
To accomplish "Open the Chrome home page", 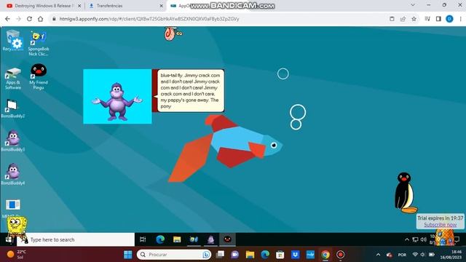I will click(x=41, y=19).
